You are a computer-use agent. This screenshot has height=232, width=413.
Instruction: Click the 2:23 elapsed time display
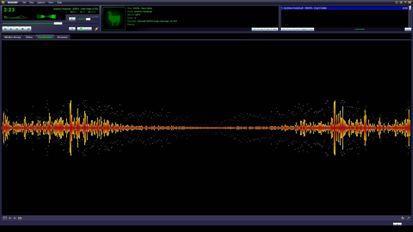point(9,10)
